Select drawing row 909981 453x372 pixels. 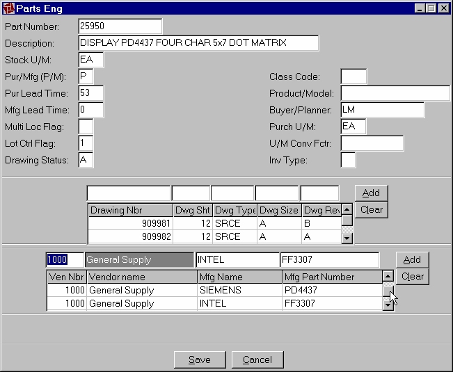pyautogui.click(x=214, y=223)
